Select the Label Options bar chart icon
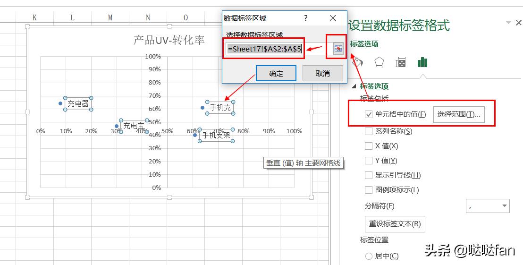Image resolution: width=523 pixels, height=265 pixels. pyautogui.click(x=422, y=62)
